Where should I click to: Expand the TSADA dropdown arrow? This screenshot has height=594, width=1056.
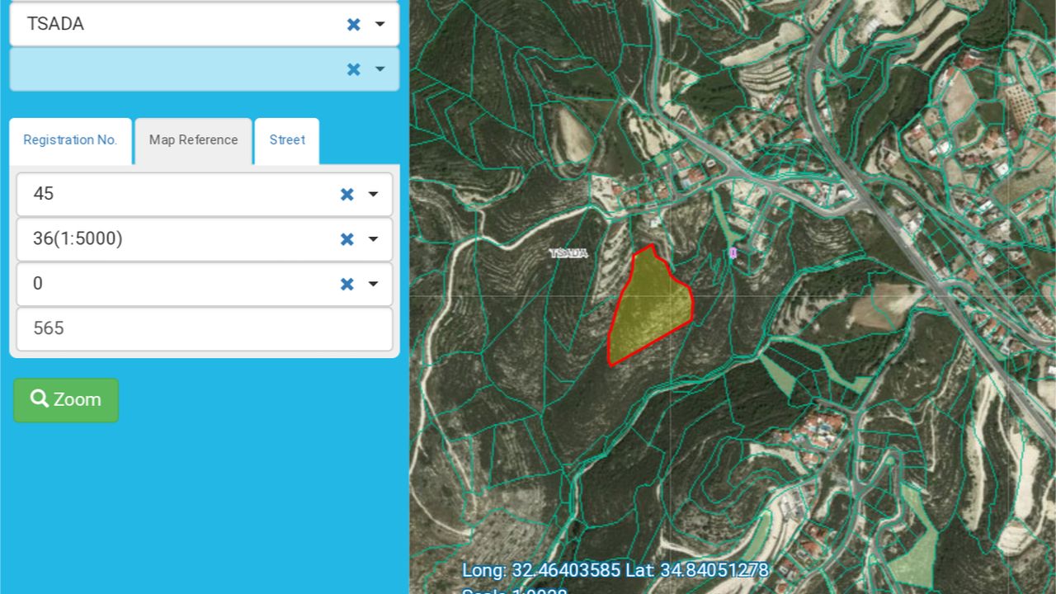click(379, 24)
